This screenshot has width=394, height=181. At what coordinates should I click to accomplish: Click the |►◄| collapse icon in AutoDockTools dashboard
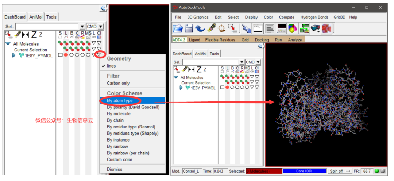coord(192,69)
